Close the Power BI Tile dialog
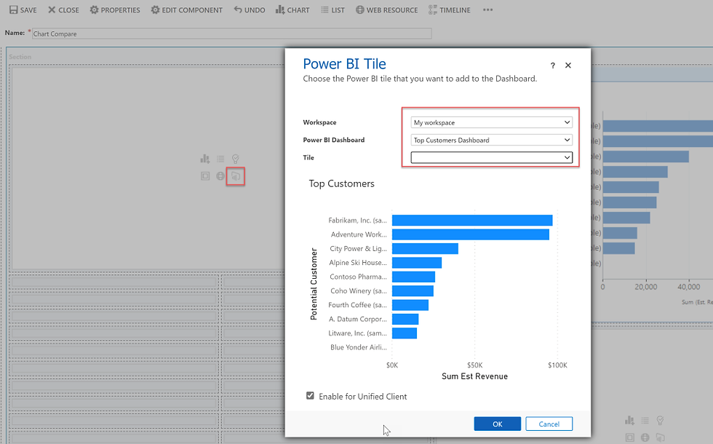 pyautogui.click(x=568, y=66)
